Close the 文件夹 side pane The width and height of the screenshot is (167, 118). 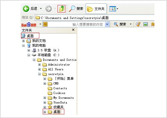(x=73, y=30)
